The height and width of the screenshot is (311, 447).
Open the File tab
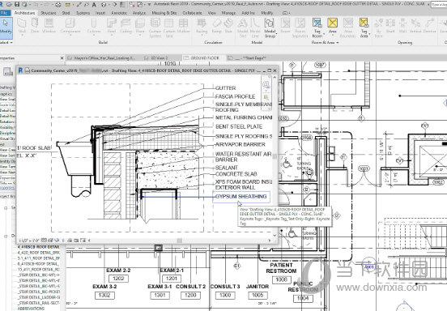tap(5, 13)
